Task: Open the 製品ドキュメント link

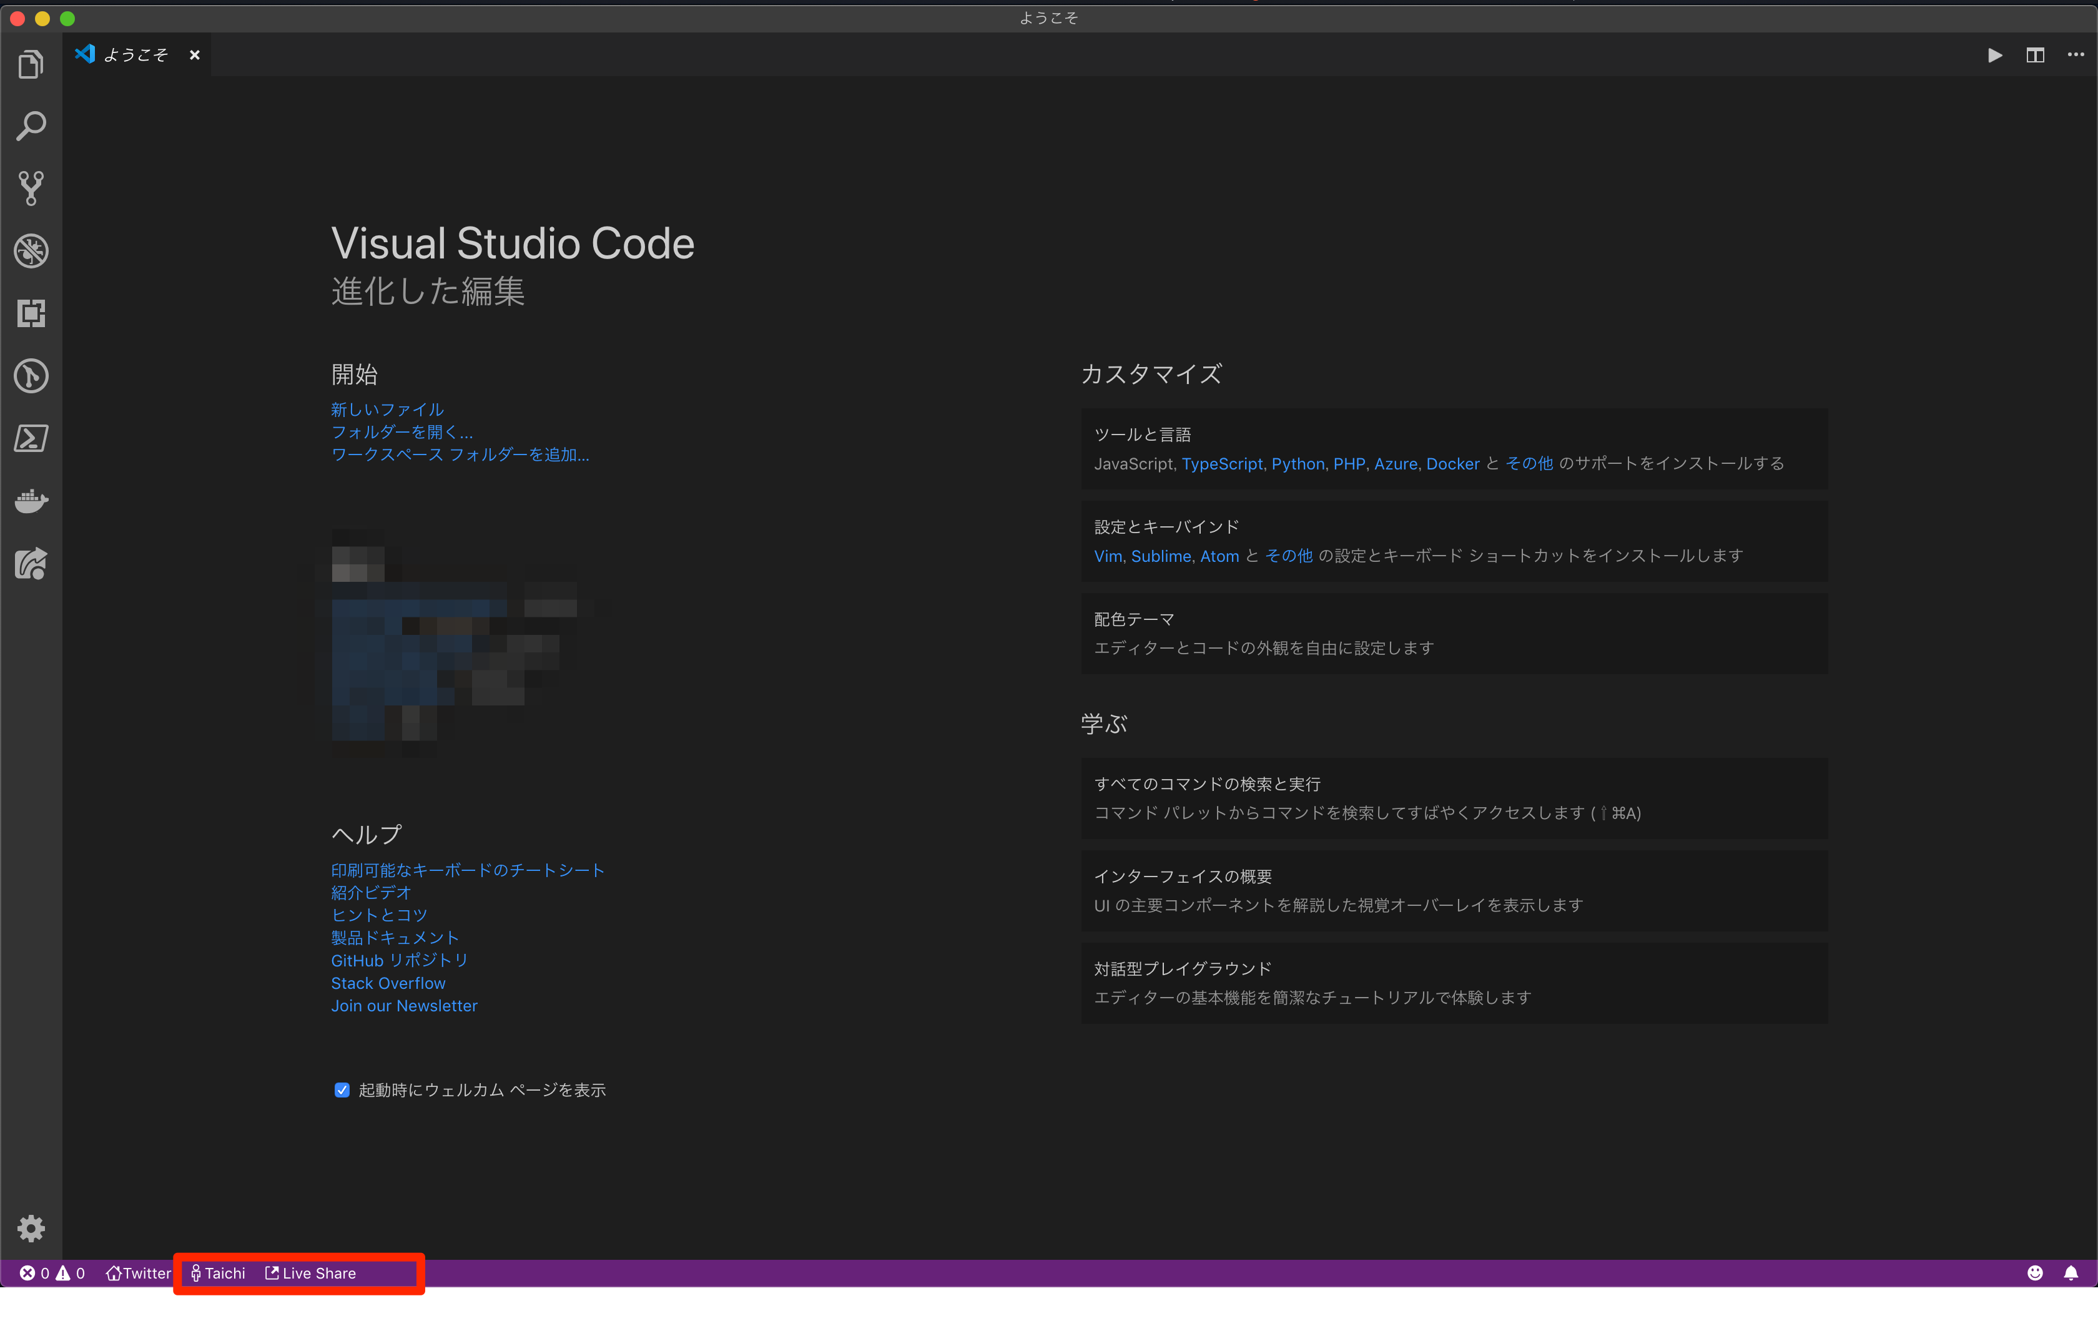Action: tap(395, 938)
